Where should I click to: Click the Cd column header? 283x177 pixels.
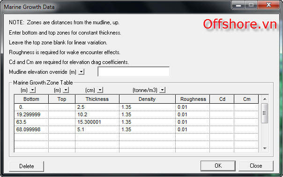(x=222, y=99)
